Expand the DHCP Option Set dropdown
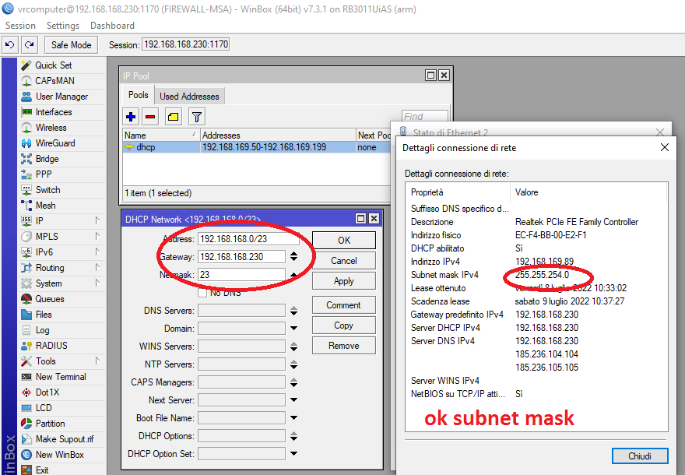This screenshot has height=475, width=685. click(293, 454)
